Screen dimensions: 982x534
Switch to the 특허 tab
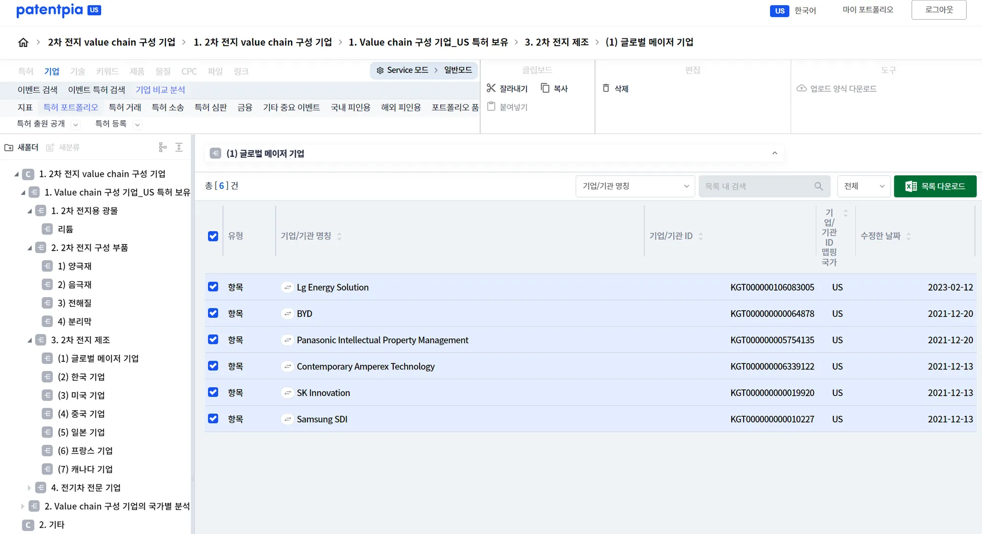25,71
